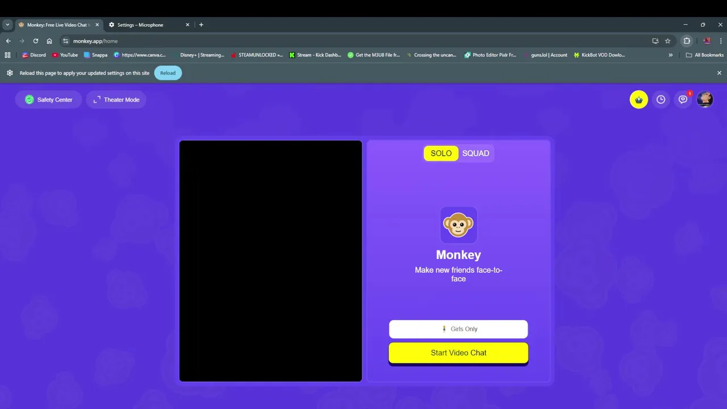The width and height of the screenshot is (727, 409).
Task: Click the monkey.app/home address bar
Action: (x=358, y=41)
